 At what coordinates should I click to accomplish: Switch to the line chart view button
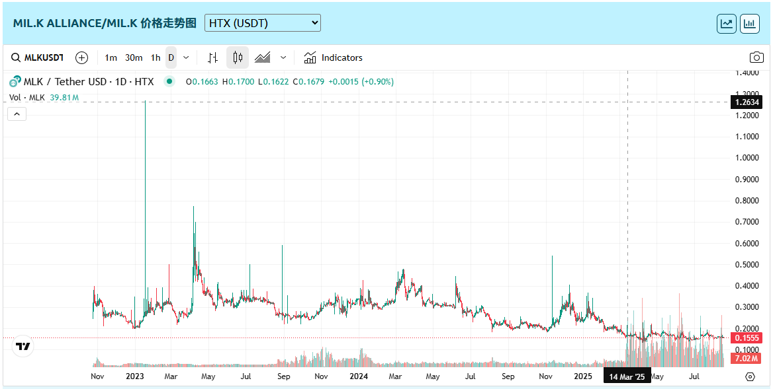[727, 24]
